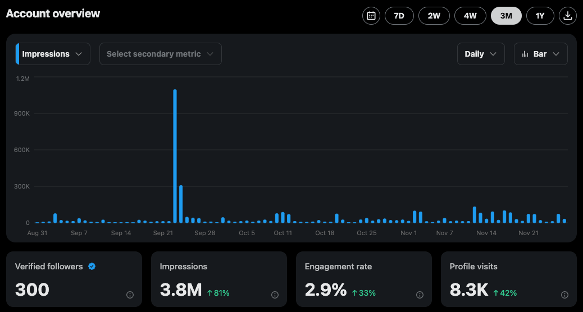This screenshot has width=583, height=312.
Task: Click the 900K y-axis label
Action: (22, 113)
